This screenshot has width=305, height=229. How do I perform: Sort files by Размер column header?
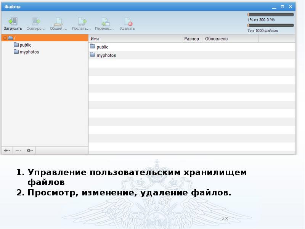tap(192, 39)
